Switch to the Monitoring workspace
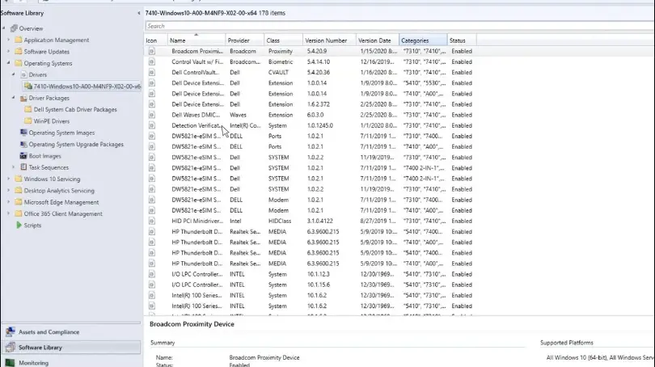 point(71,362)
